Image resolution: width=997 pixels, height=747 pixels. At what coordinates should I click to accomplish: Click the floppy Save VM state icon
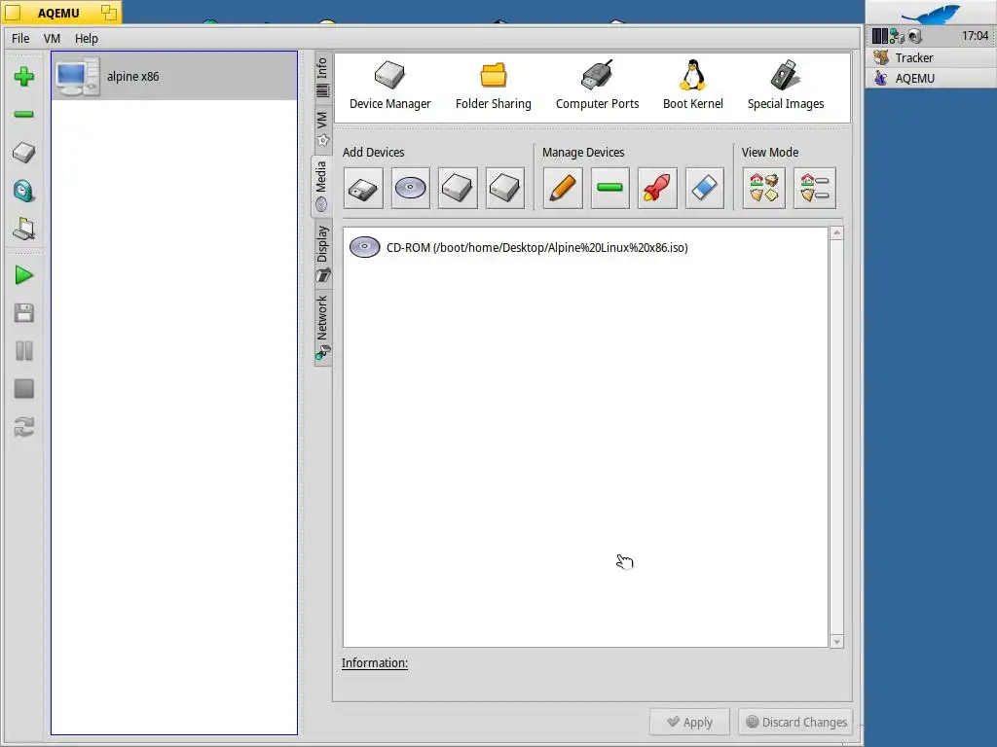[x=24, y=312]
